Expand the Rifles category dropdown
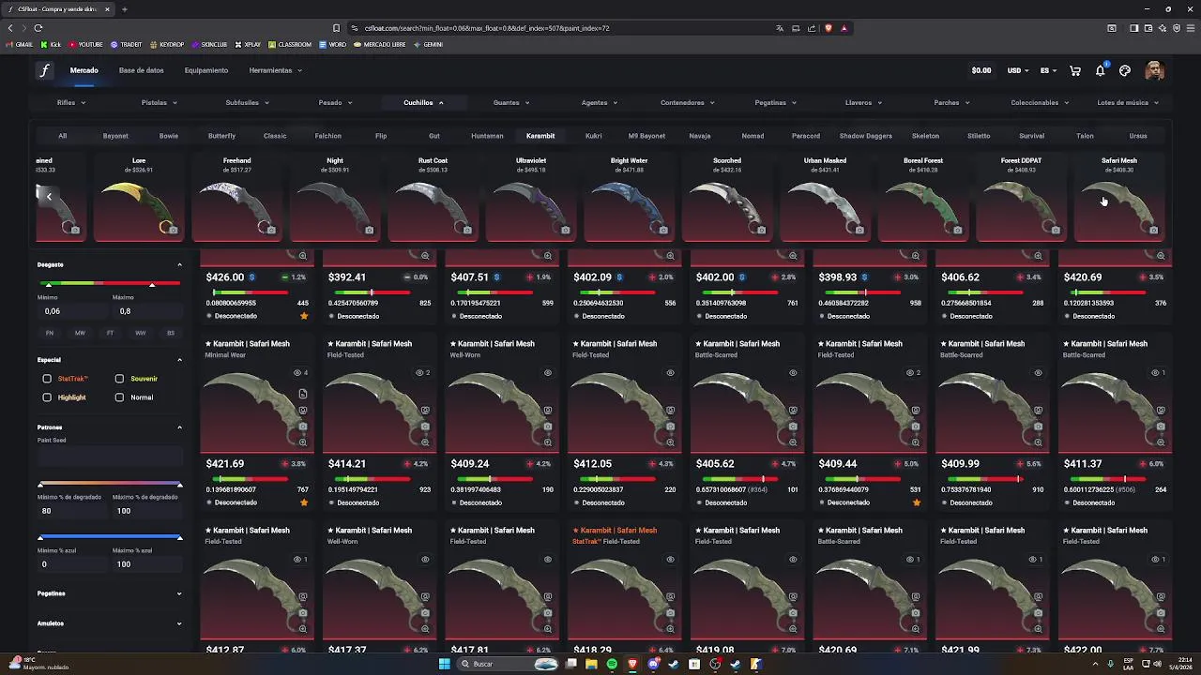The image size is (1201, 675). [x=71, y=102]
